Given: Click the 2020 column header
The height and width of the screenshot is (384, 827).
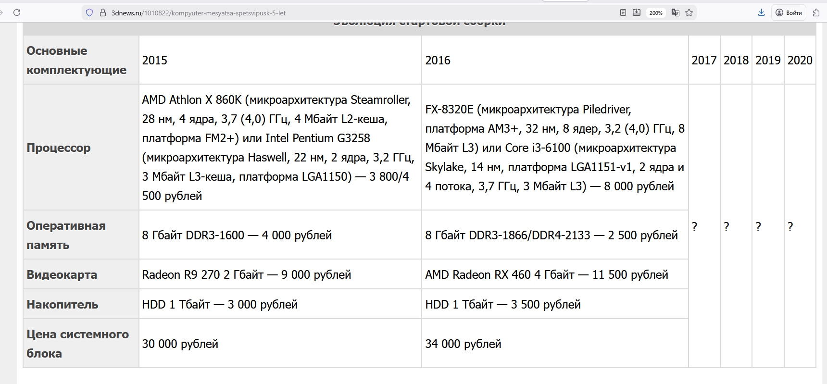Looking at the screenshot, I should (x=800, y=60).
